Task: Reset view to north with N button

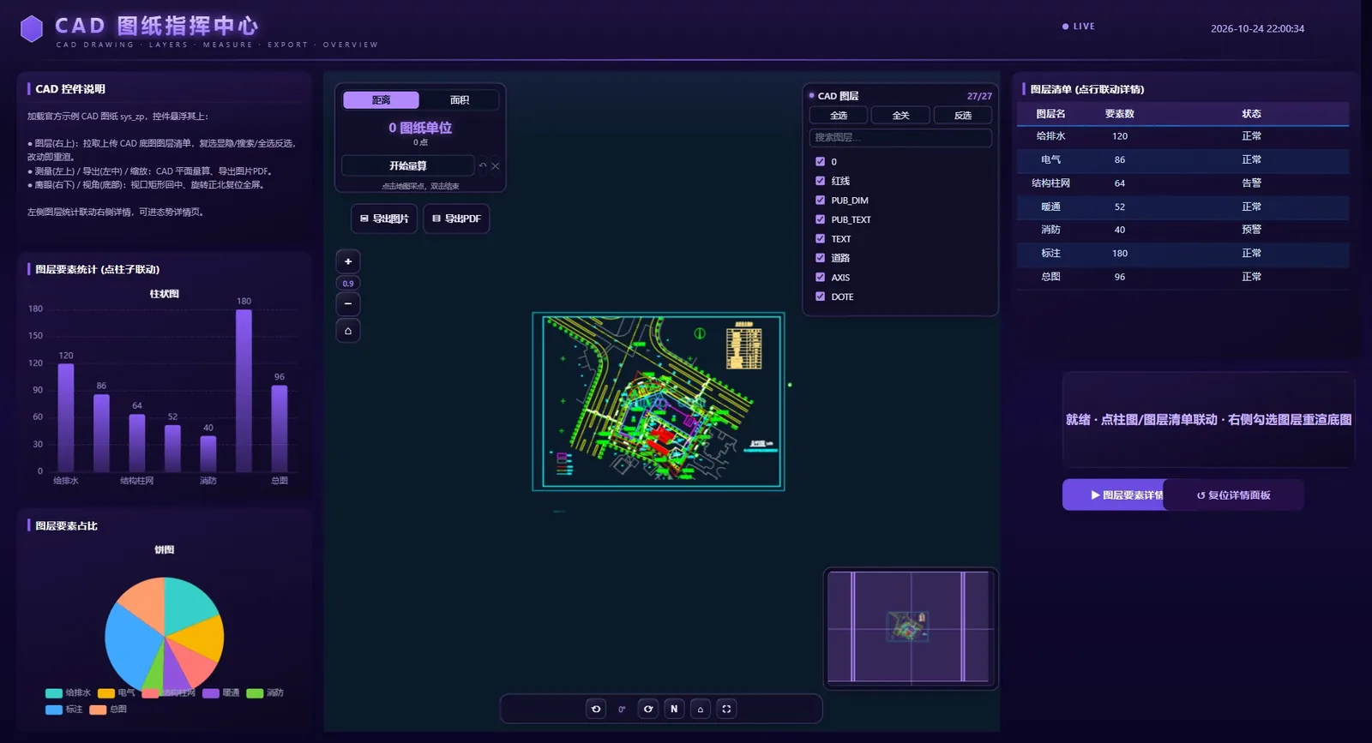Action: (674, 709)
